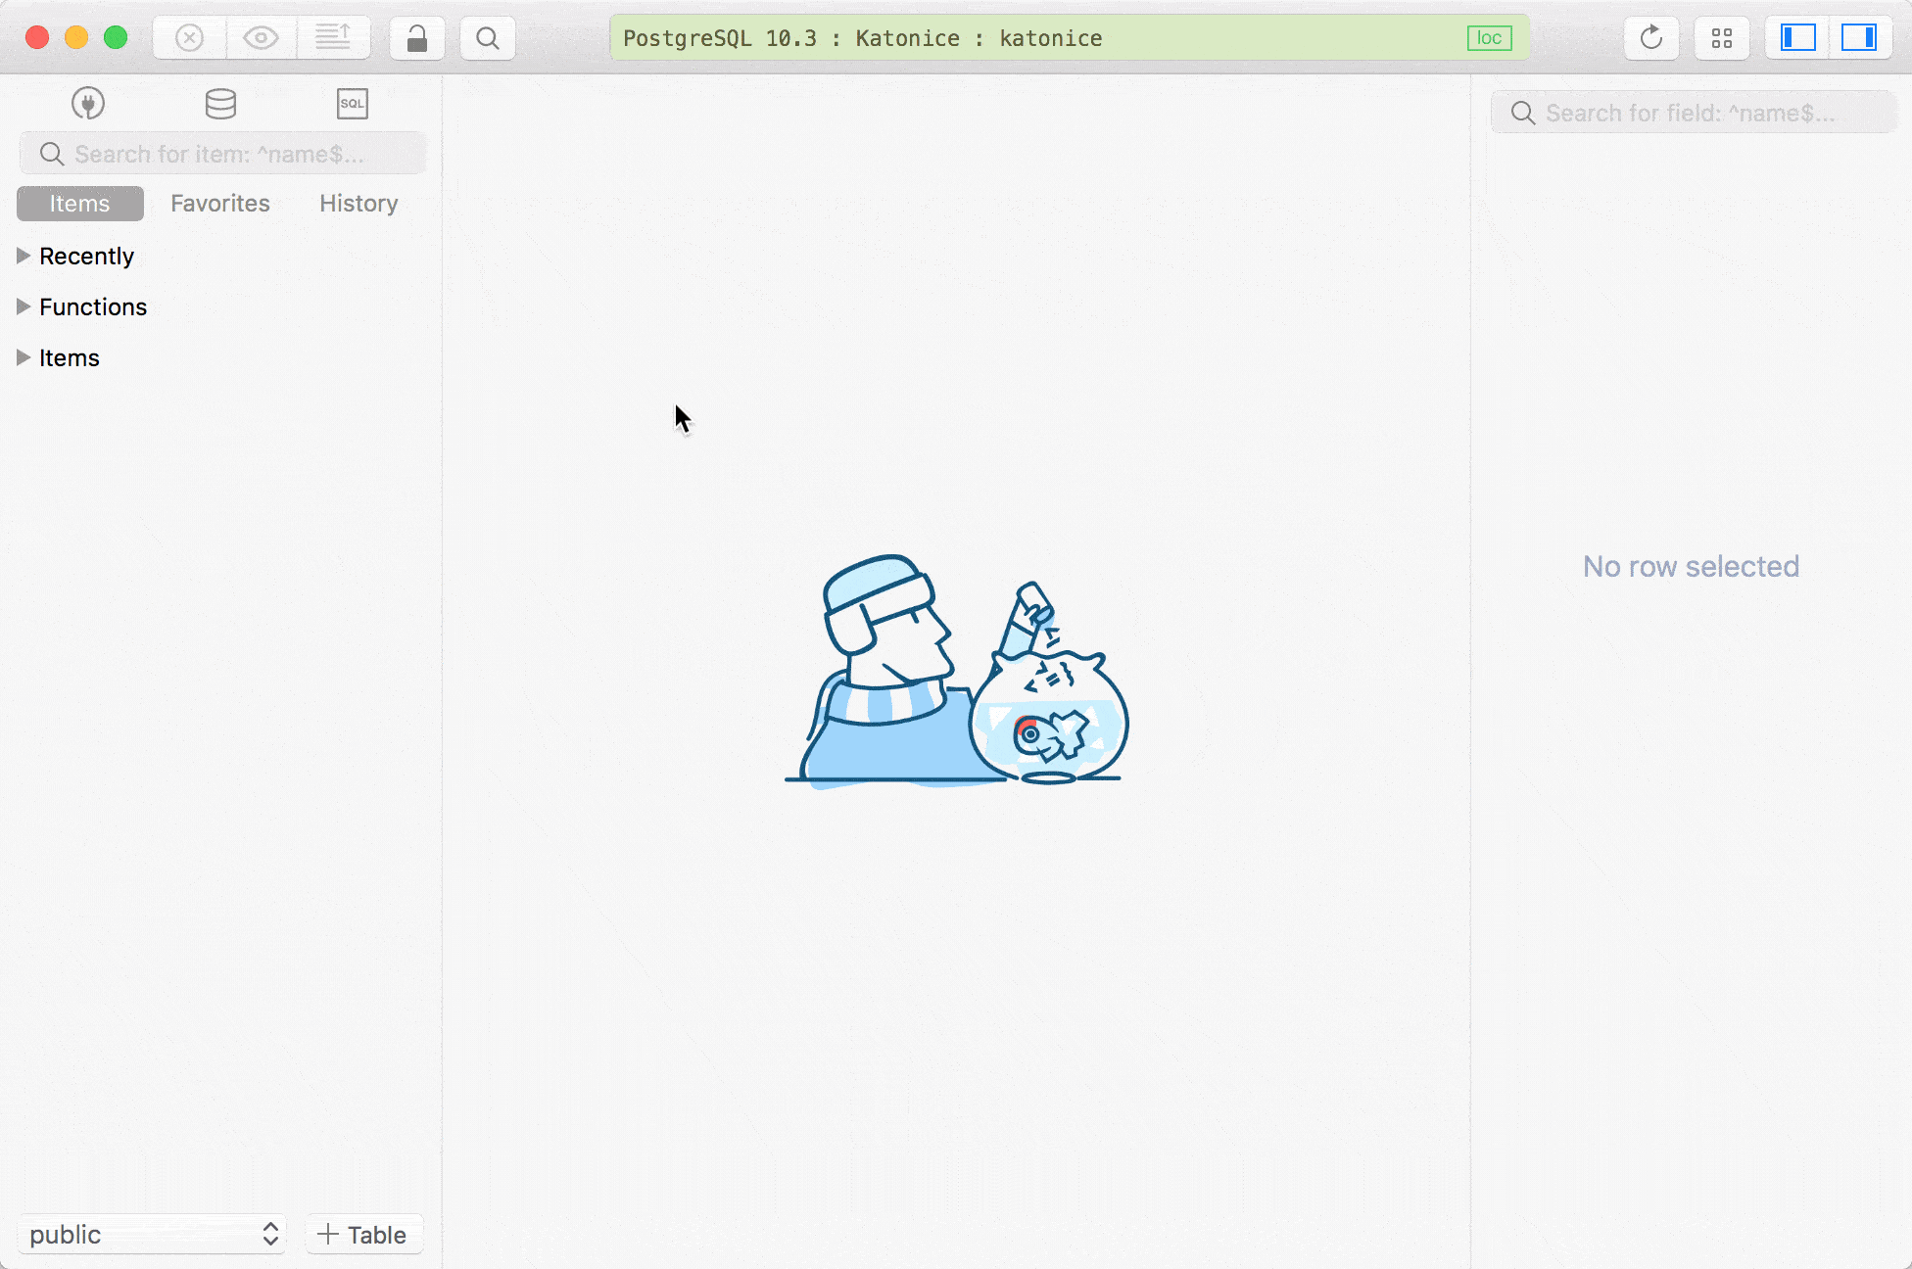The width and height of the screenshot is (1912, 1269).
Task: Open the database list icon
Action: pyautogui.click(x=220, y=103)
